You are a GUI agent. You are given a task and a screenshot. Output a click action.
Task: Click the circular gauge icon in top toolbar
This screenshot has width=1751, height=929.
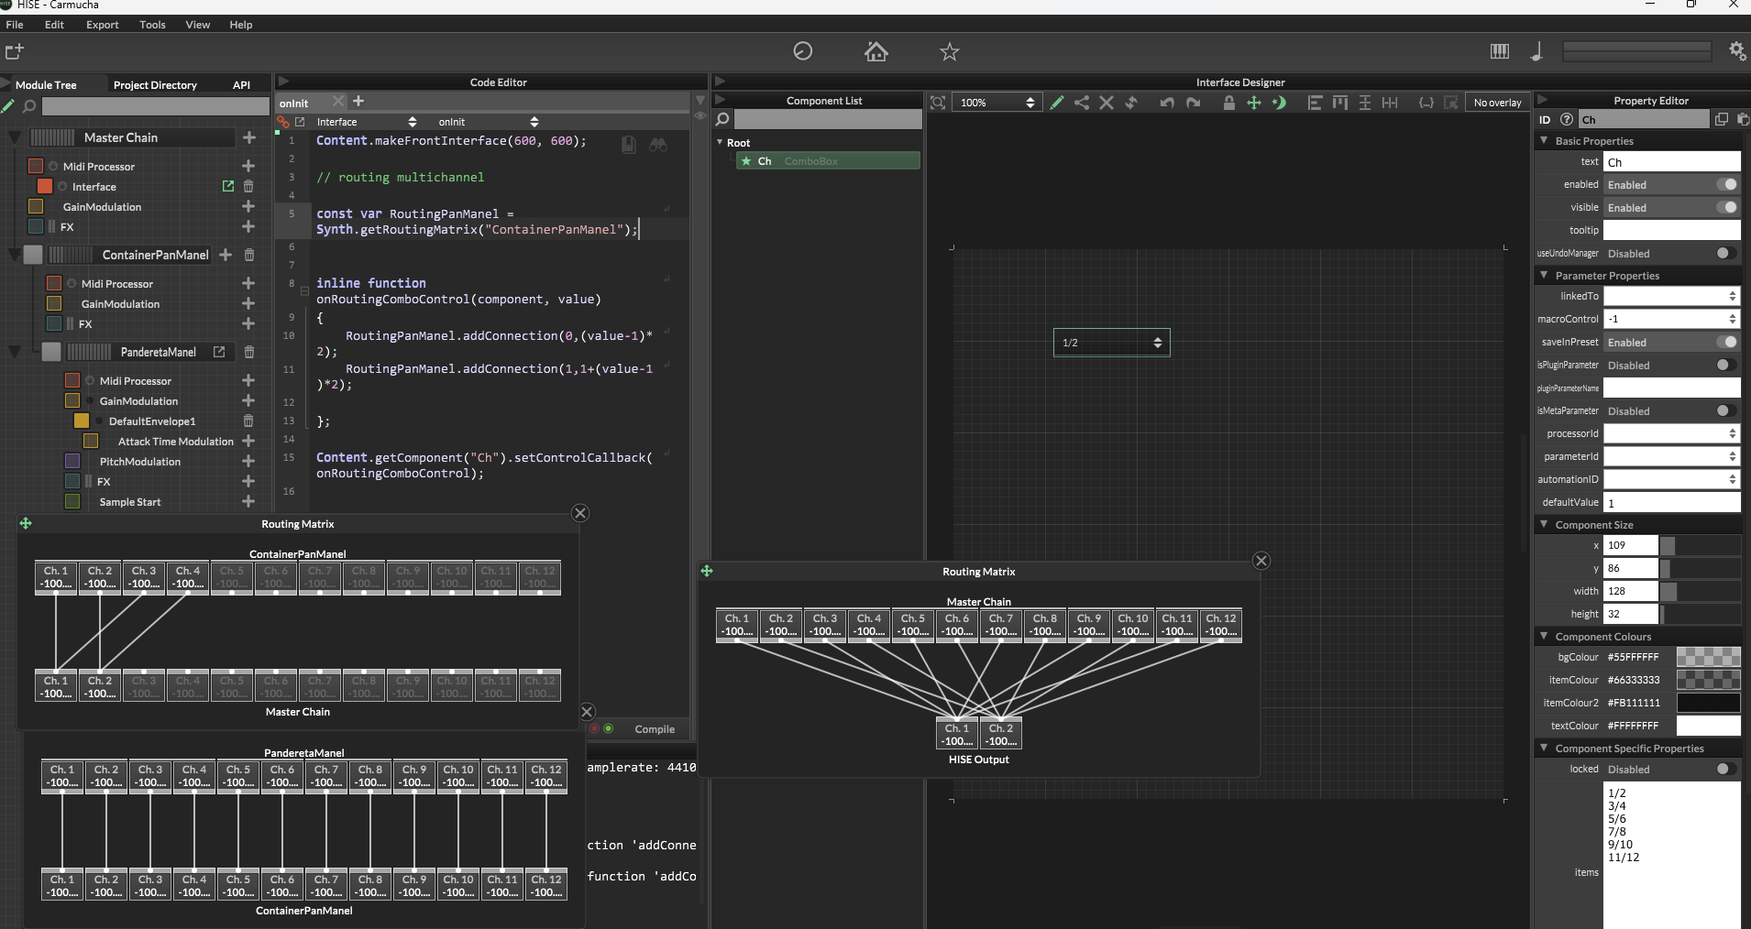(x=803, y=51)
